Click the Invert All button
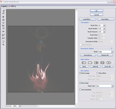The image size is (116, 109). pyautogui.click(x=108, y=66)
